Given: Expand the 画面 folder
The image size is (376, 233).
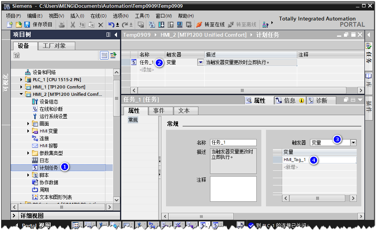Looking at the screenshot, I should tap(28, 124).
